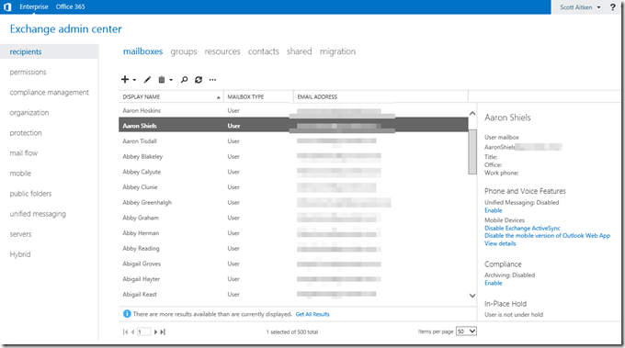Image resolution: width=625 pixels, height=348 pixels.
Task: Switch to groups tab
Action: (184, 51)
